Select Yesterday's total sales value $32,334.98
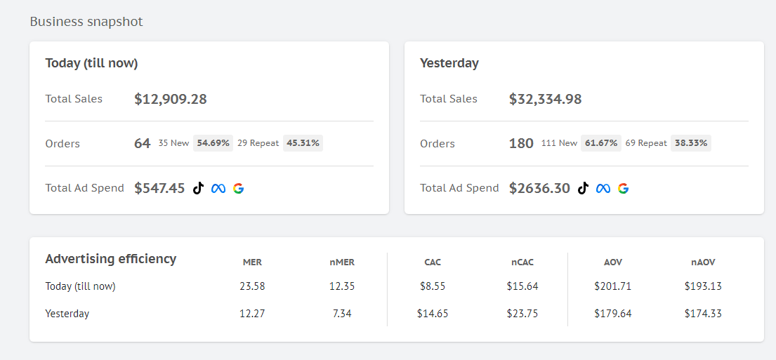This screenshot has height=360, width=776. coord(545,99)
